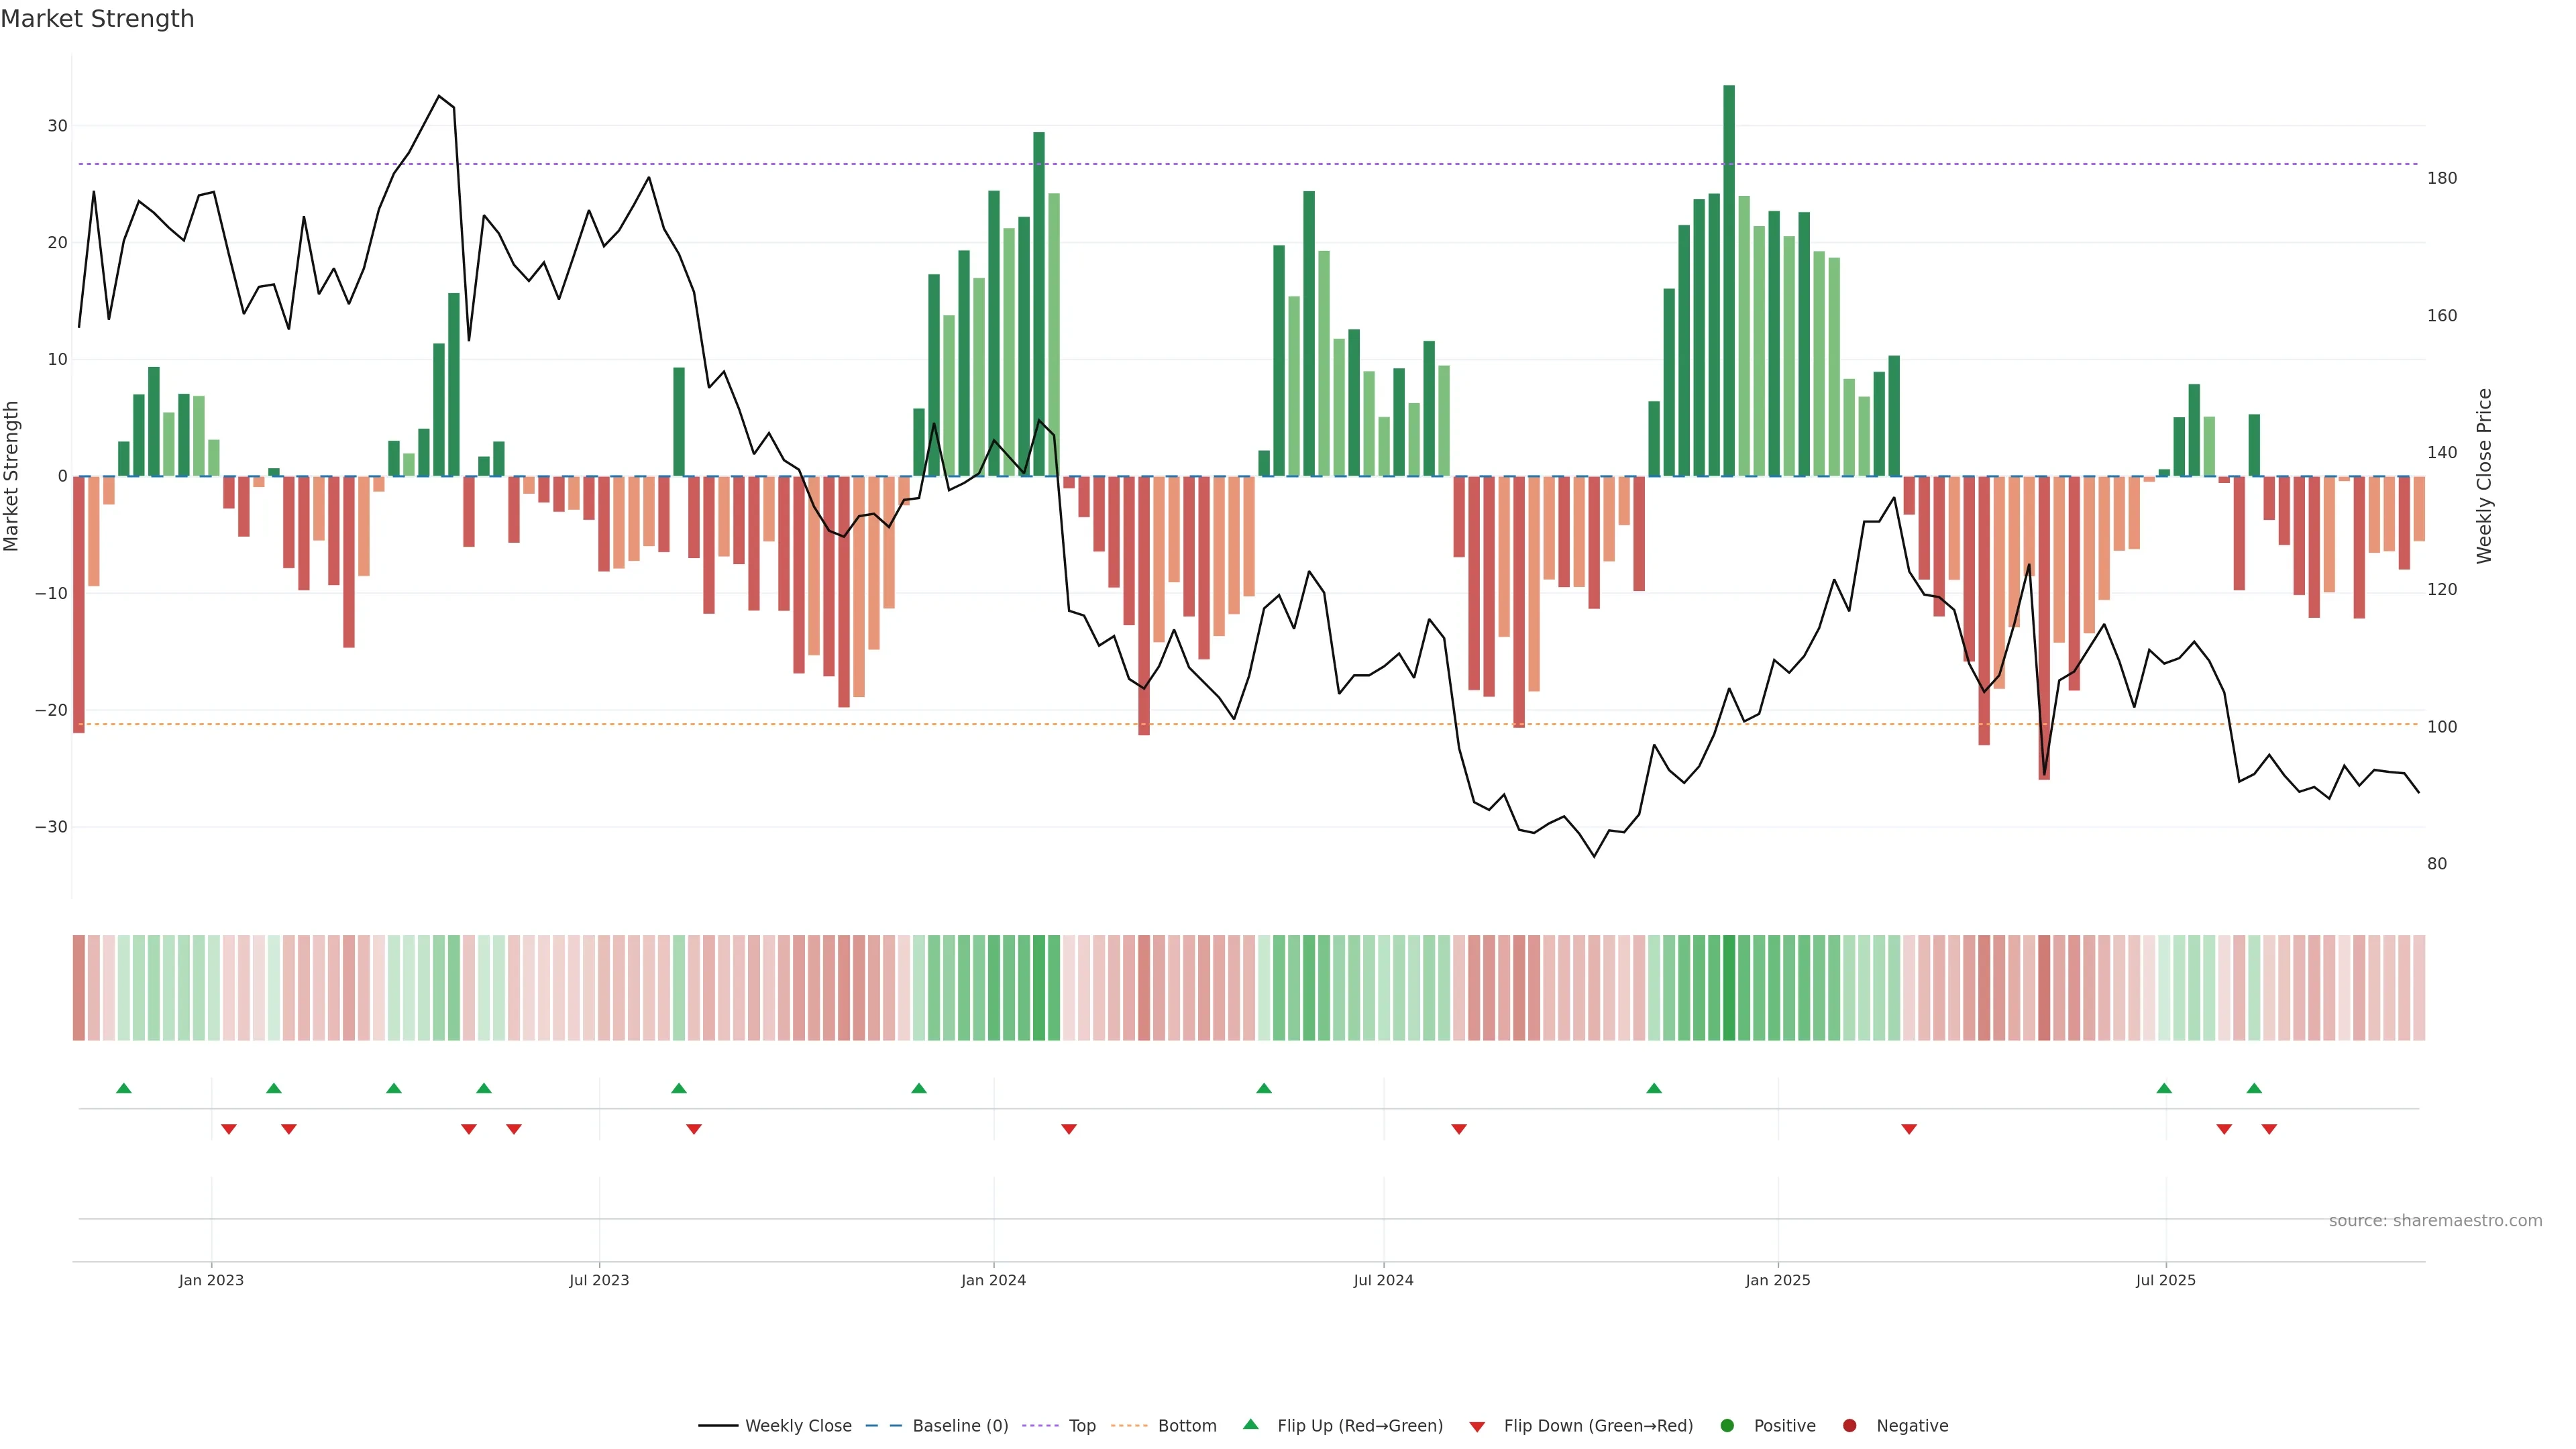Click the first green flip-up triangle marker

[124, 1088]
